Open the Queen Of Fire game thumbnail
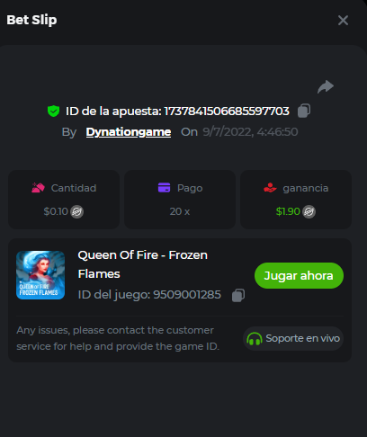This screenshot has height=437, width=367. coord(40,275)
